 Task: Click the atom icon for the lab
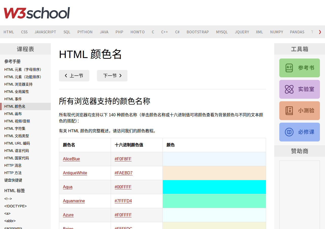[289, 89]
